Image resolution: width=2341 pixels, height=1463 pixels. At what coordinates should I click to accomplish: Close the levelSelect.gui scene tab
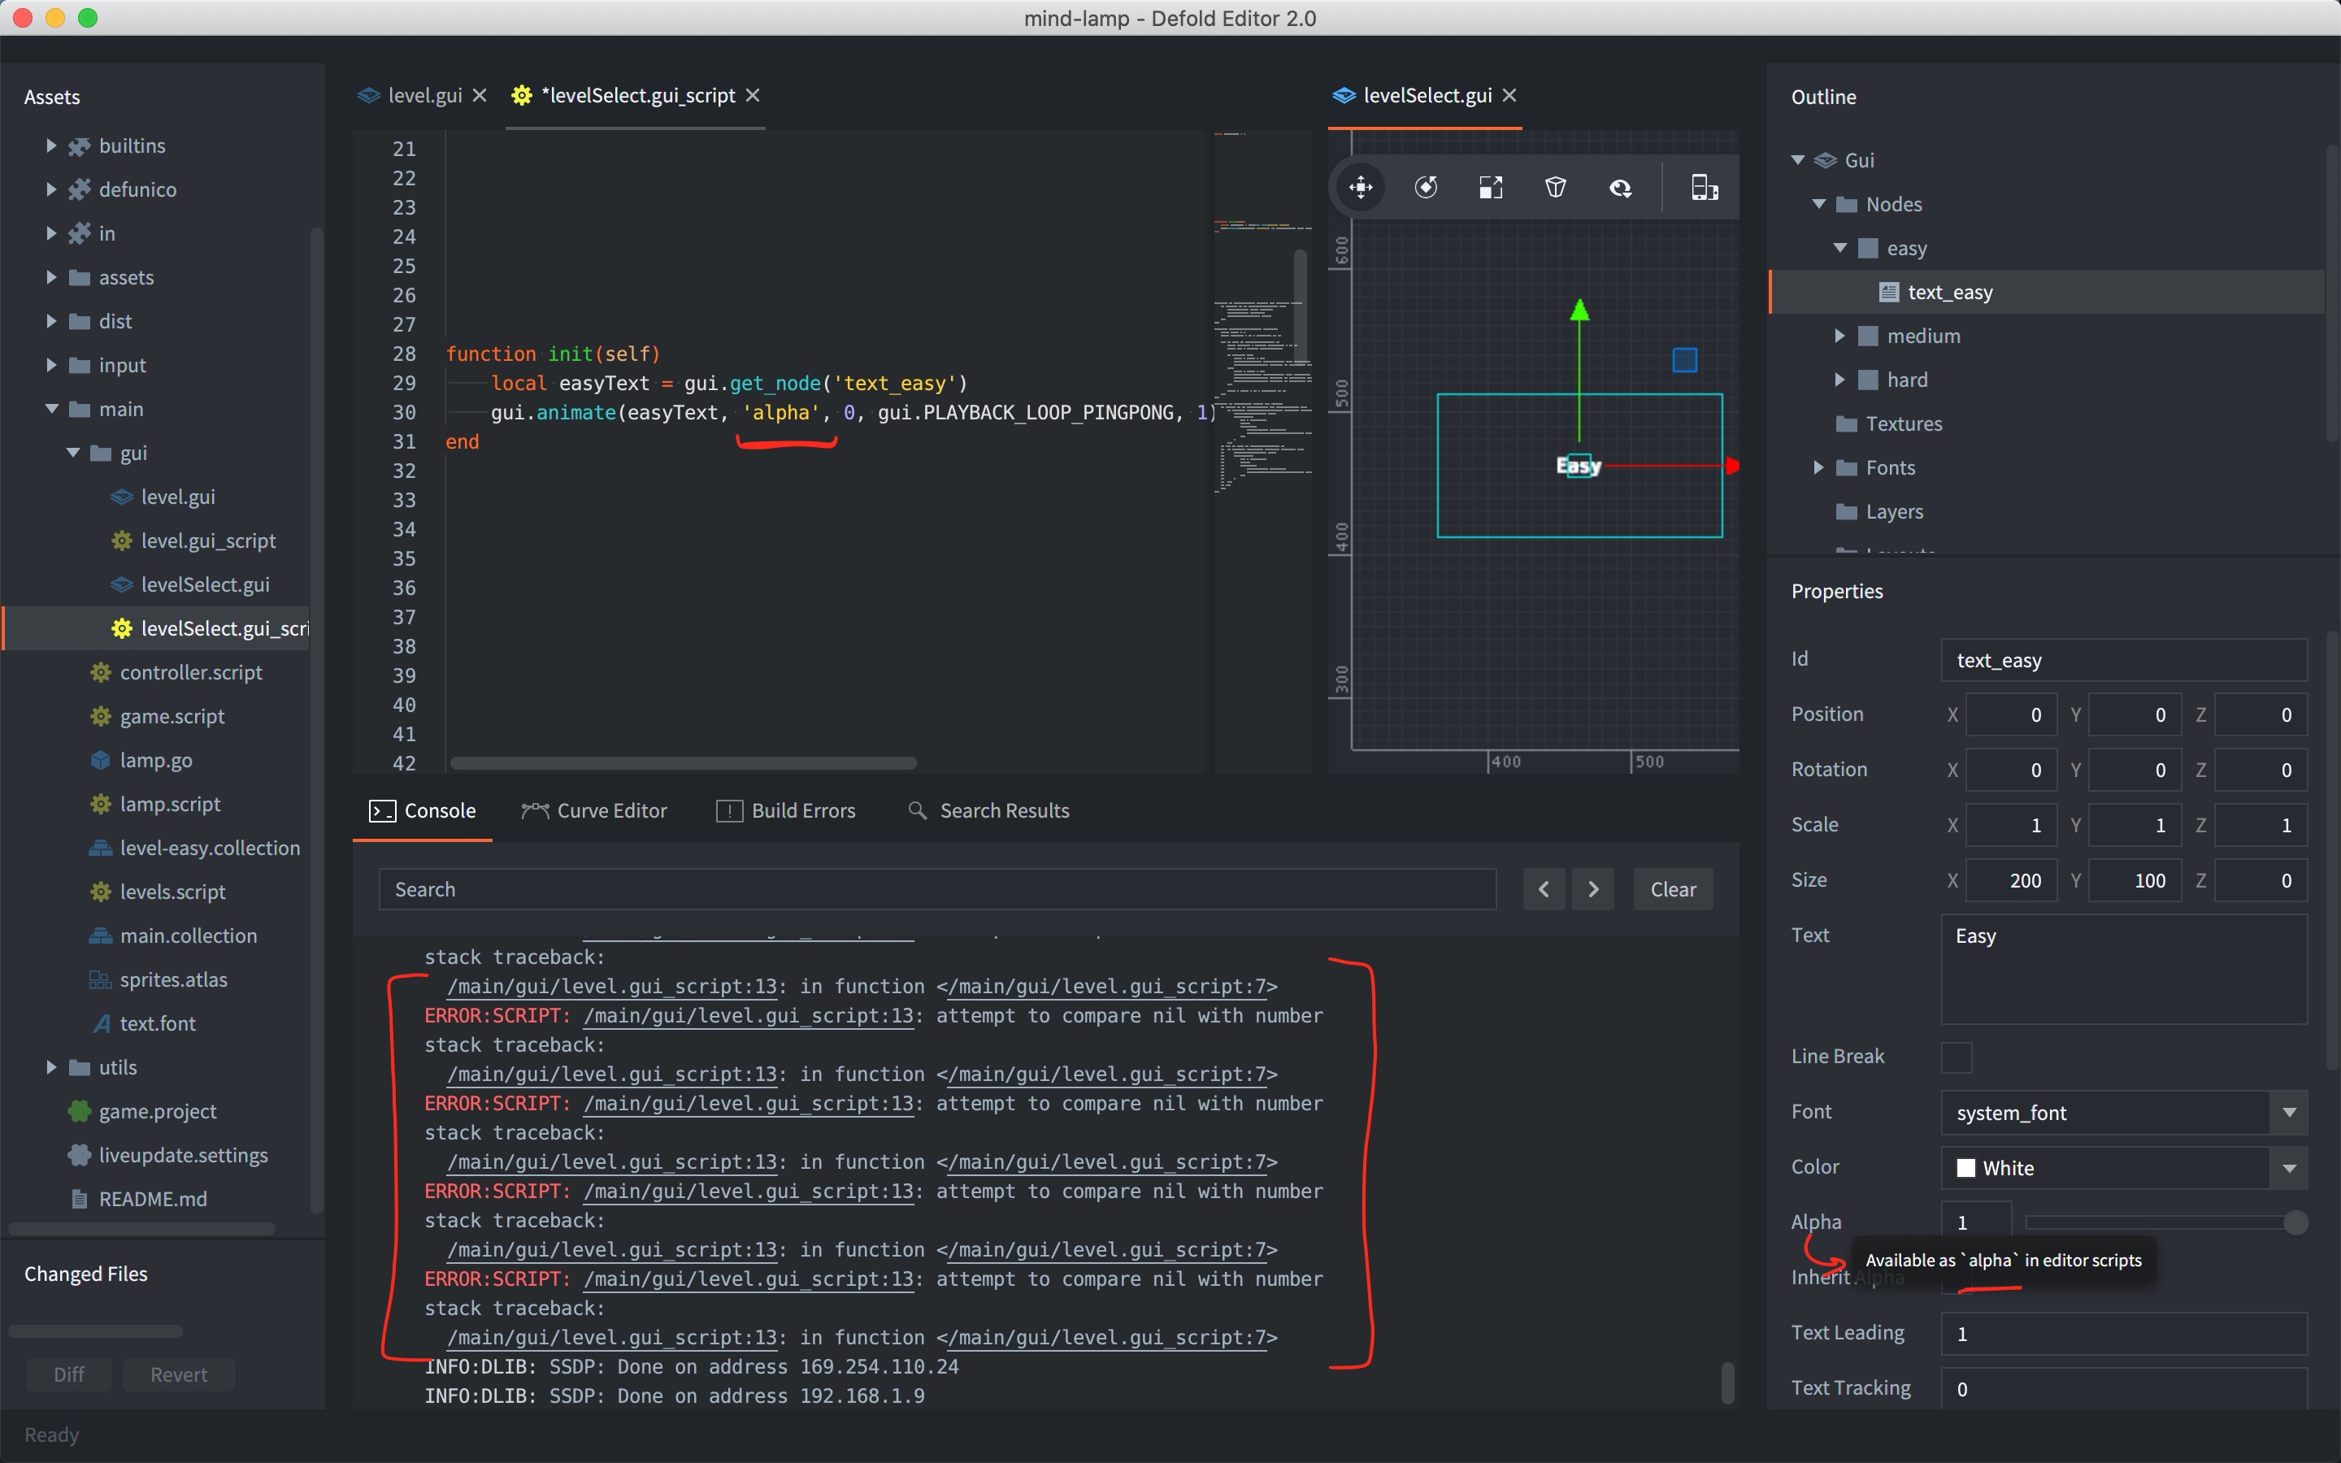click(1510, 96)
